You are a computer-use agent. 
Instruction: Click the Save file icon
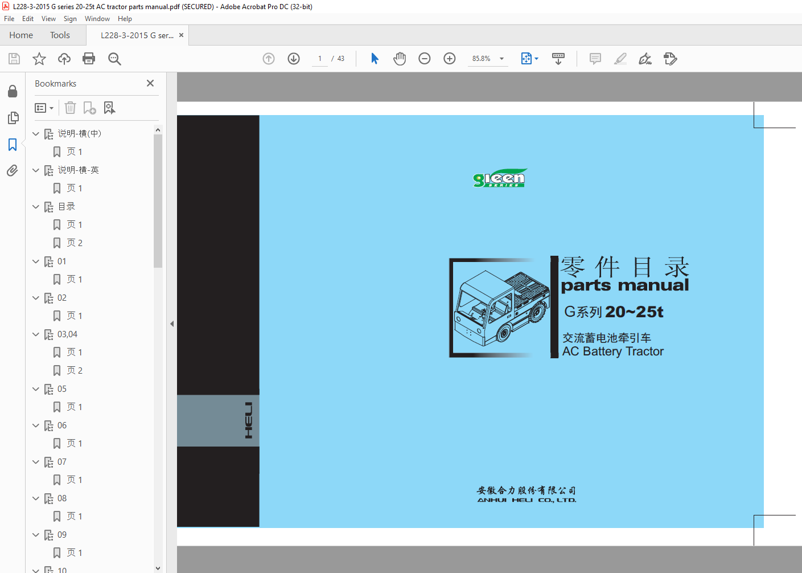[x=14, y=59]
